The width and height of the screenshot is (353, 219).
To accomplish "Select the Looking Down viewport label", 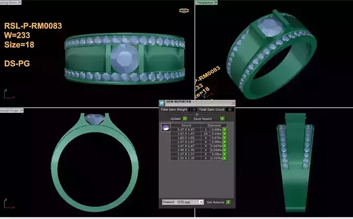I will [9, 3].
